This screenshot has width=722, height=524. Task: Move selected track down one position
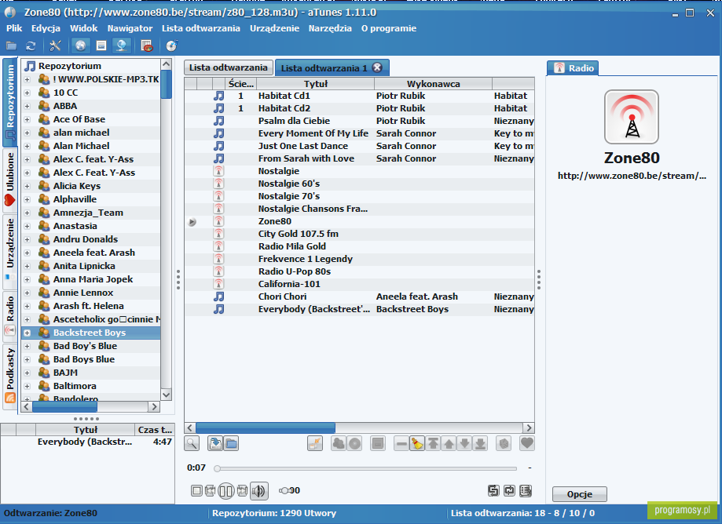(464, 443)
